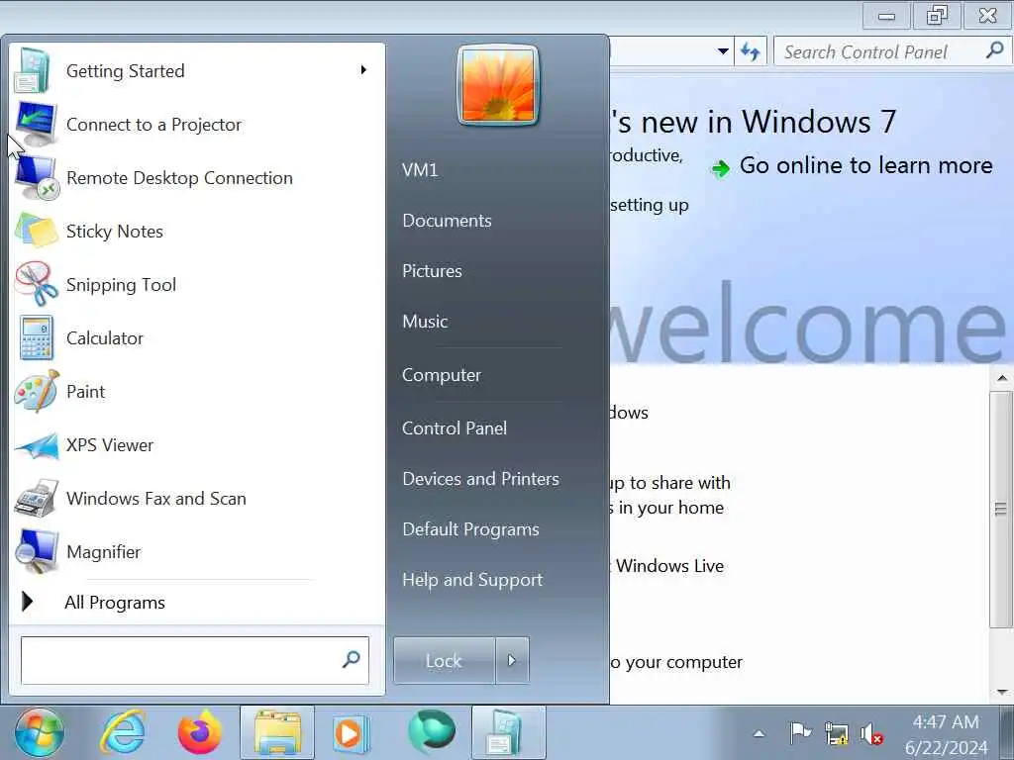Click the green sphere app taskbar icon
This screenshot has height=760, width=1014.
coord(432,731)
